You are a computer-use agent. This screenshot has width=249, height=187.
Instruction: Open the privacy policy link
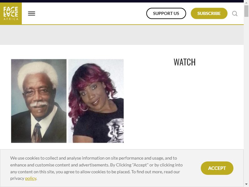(31, 178)
